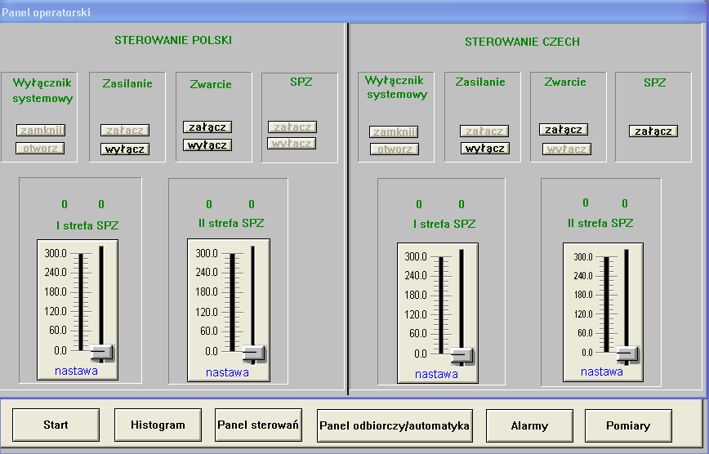Click załącz in Czech Zasilanie group
709x454 pixels.
pyautogui.click(x=484, y=131)
